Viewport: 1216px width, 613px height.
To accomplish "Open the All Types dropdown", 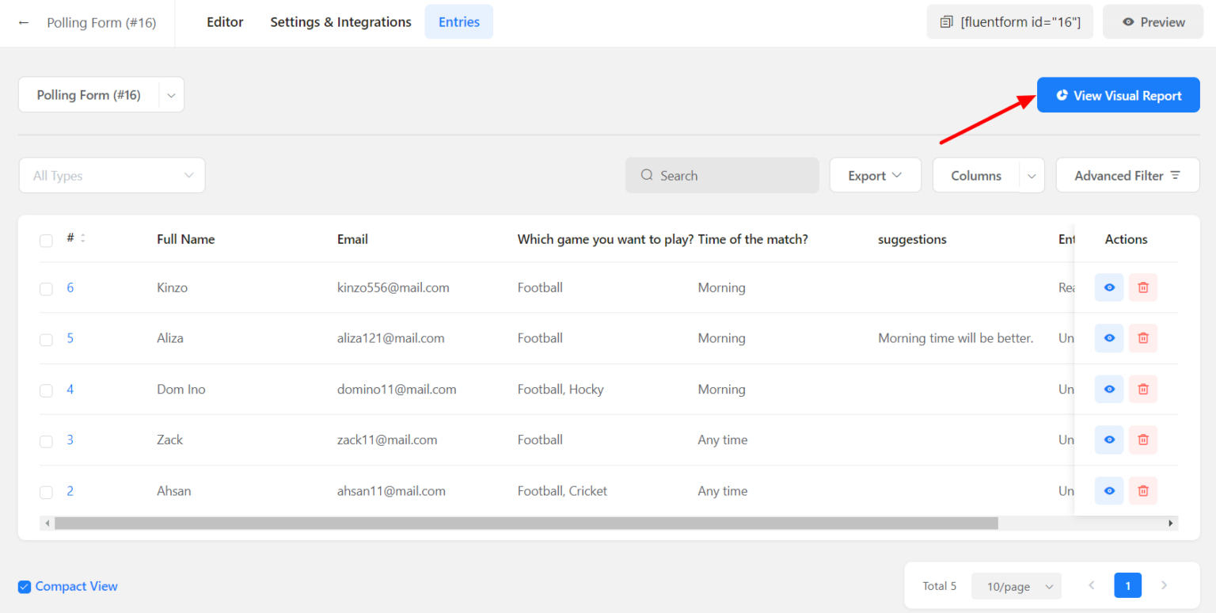I will [111, 175].
